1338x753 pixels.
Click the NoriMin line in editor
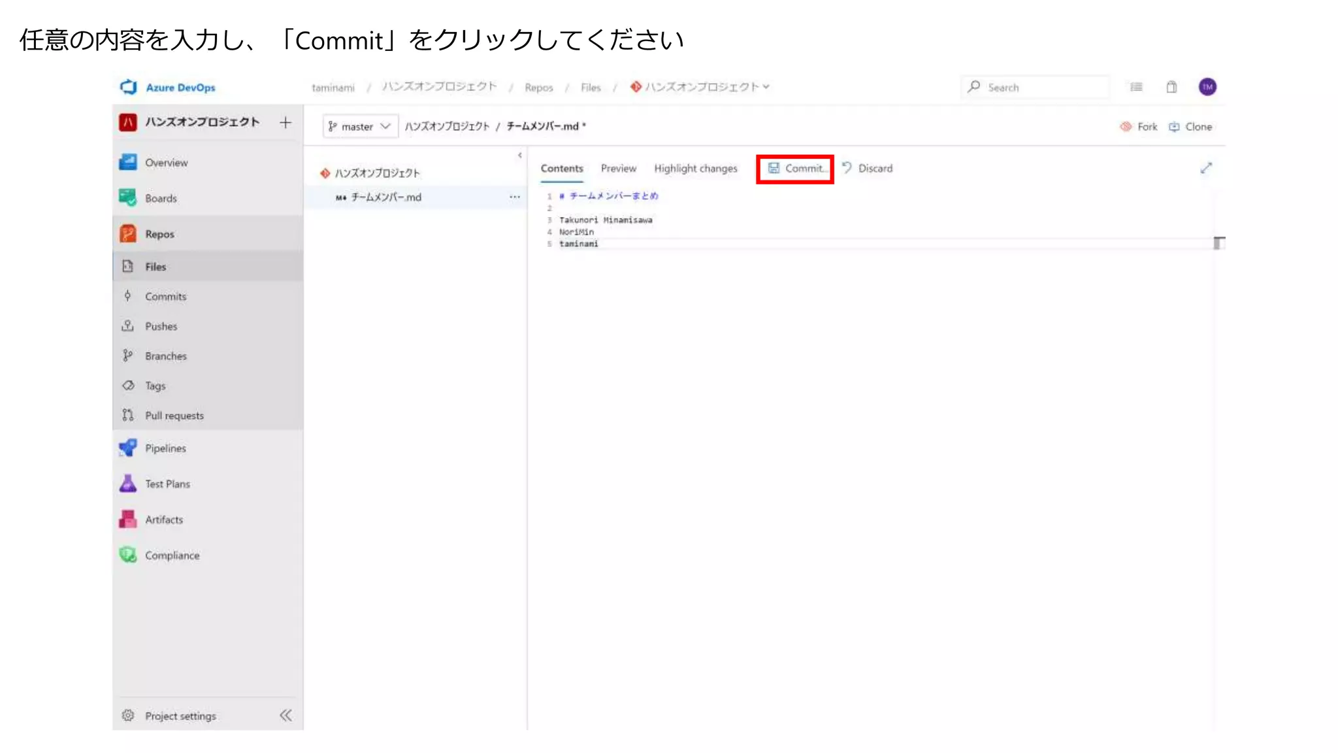(x=576, y=232)
